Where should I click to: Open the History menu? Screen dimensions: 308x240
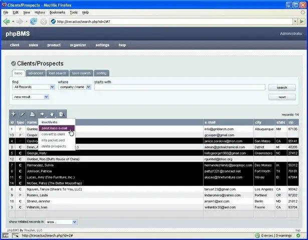point(40,12)
